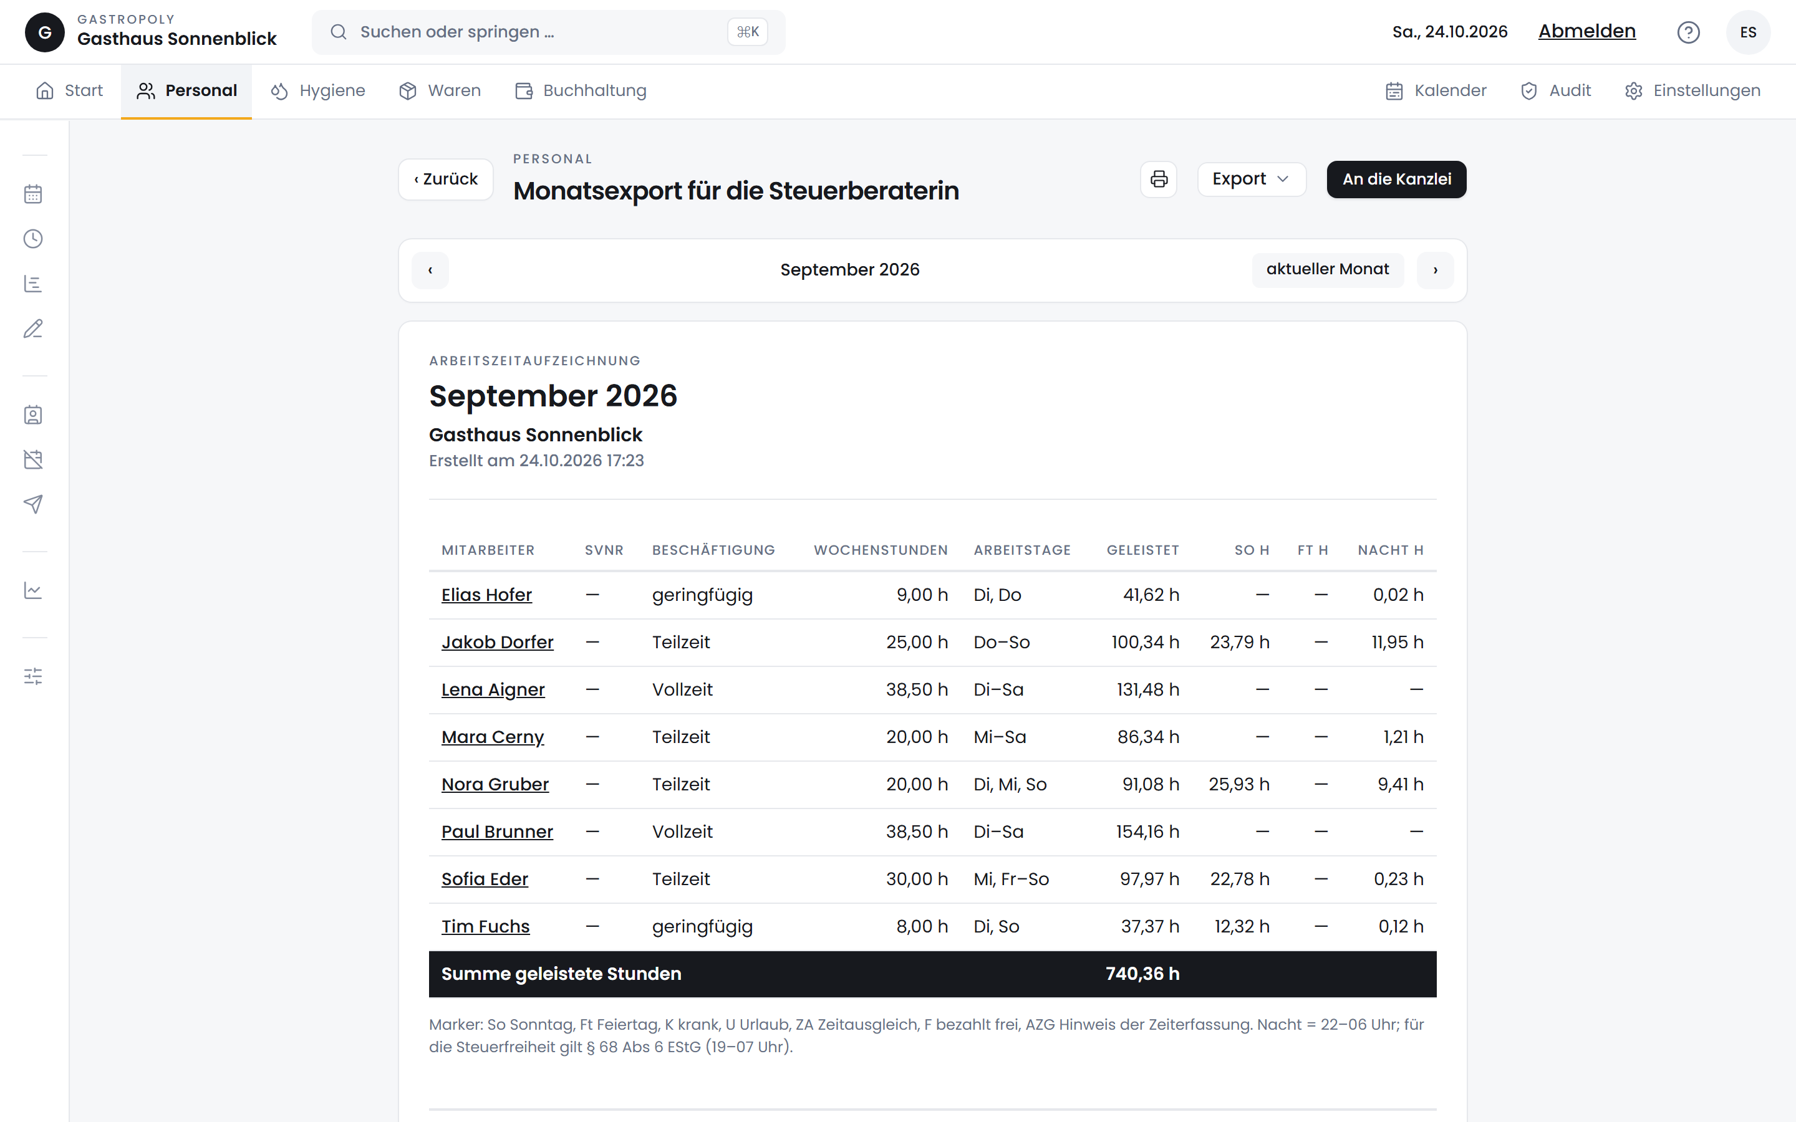This screenshot has width=1796, height=1122.
Task: Go to previous month arrow
Action: click(430, 270)
